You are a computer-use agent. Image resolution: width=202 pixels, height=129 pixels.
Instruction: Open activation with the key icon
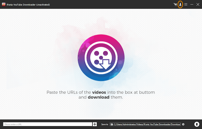coord(180,5)
